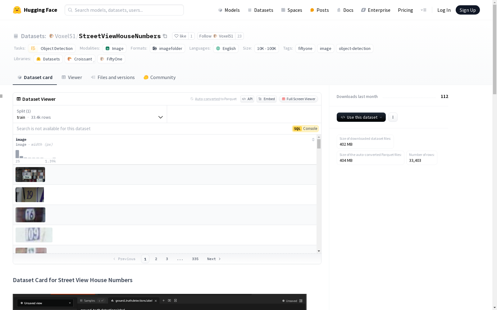497x310 pixels.
Task: Go to page 3 of viewer
Action: (167, 259)
